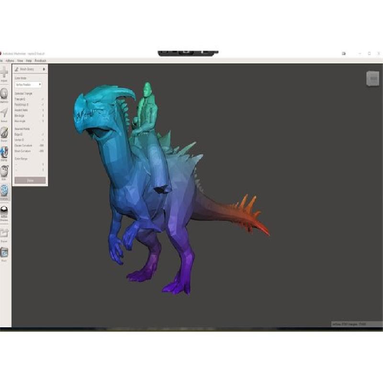Activate the Sculpt tool
Image resolution: width=383 pixels, height=383 pixels.
pos(4,133)
